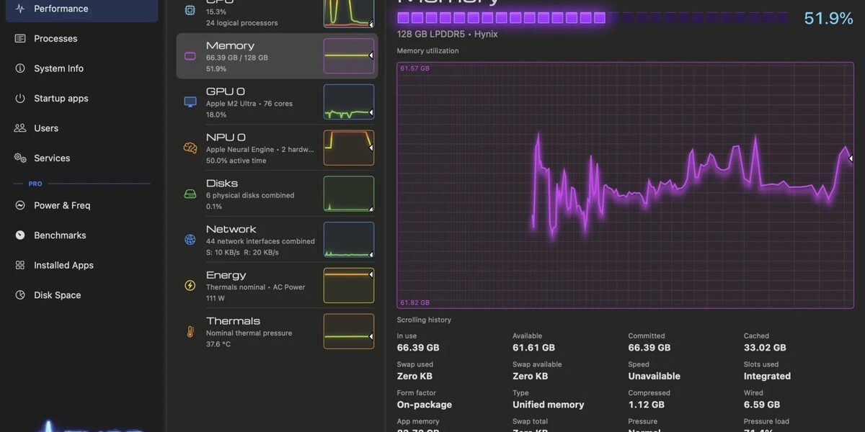
Task: Click the Power & Freq icon
Action: tap(20, 205)
